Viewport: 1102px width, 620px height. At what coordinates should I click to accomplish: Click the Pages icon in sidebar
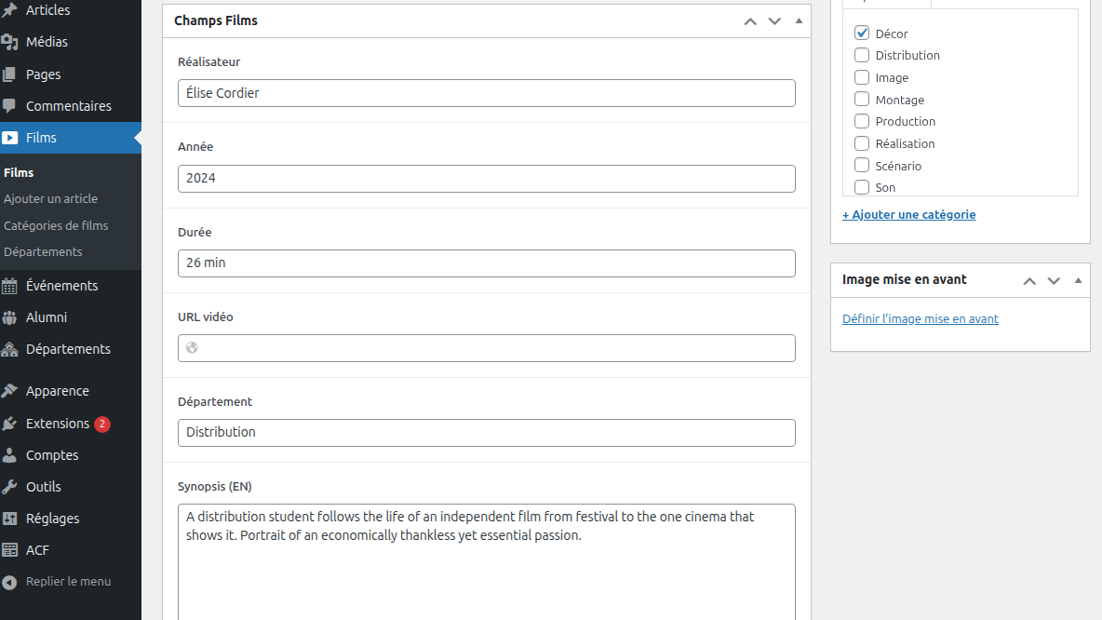point(10,74)
